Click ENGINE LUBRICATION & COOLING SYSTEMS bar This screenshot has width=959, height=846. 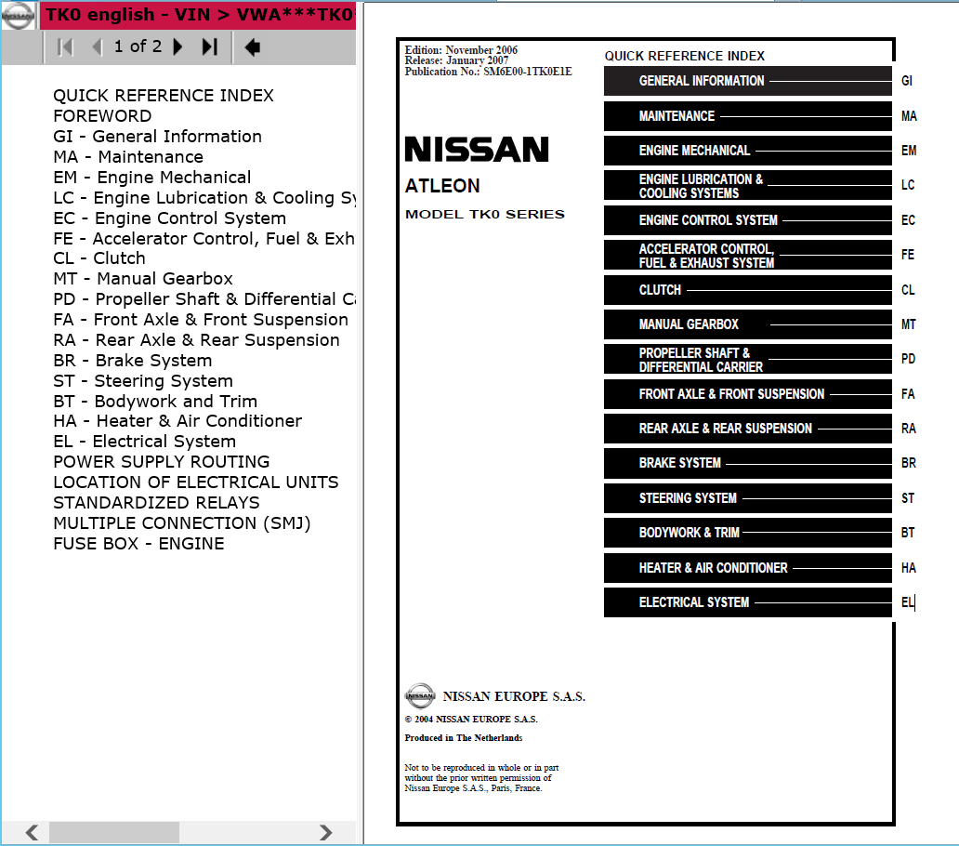pos(747,185)
